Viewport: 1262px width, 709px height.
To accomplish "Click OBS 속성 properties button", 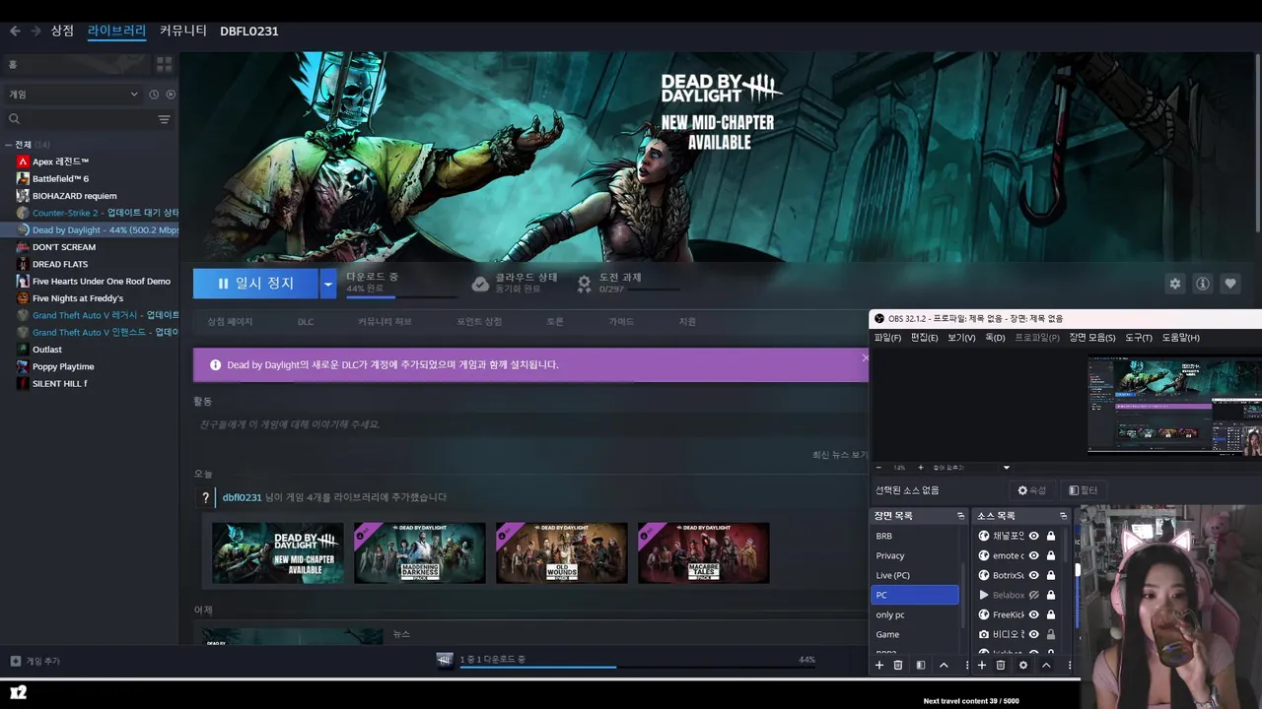I will [x=1032, y=490].
